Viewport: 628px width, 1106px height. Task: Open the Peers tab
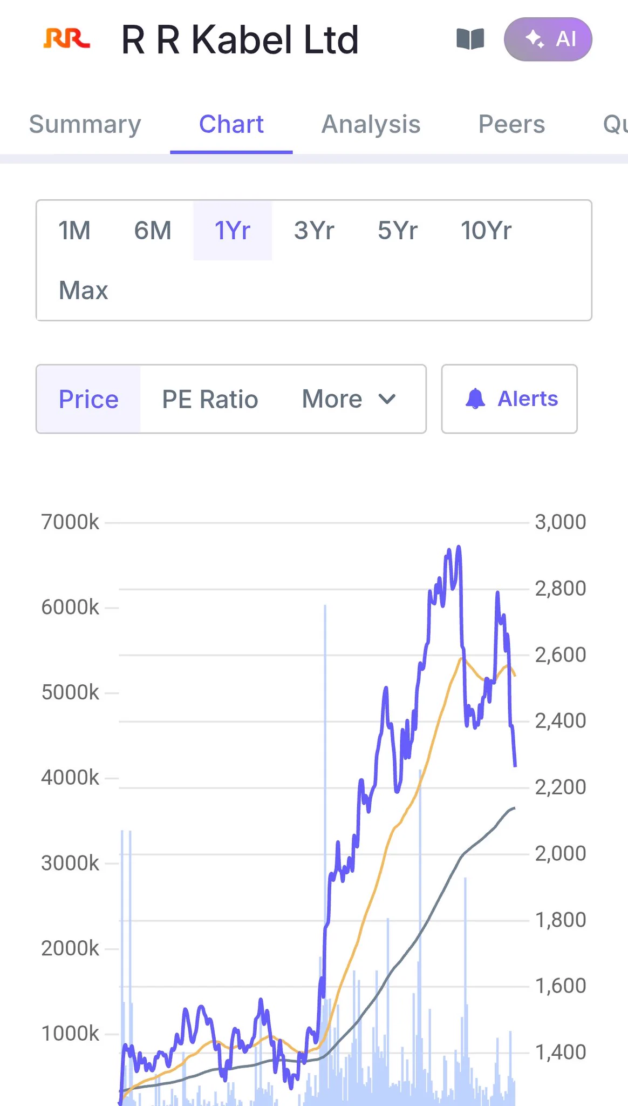(x=511, y=125)
